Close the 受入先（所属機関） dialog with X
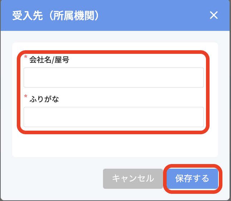The width and height of the screenshot is (231, 201). click(213, 15)
